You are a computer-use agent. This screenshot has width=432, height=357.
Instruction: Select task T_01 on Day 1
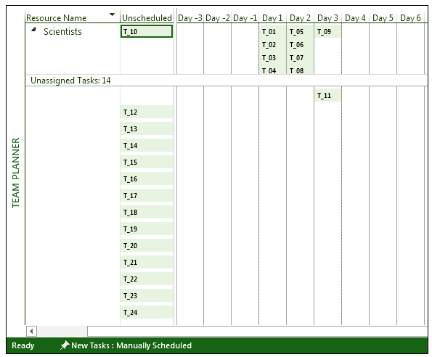click(x=272, y=32)
